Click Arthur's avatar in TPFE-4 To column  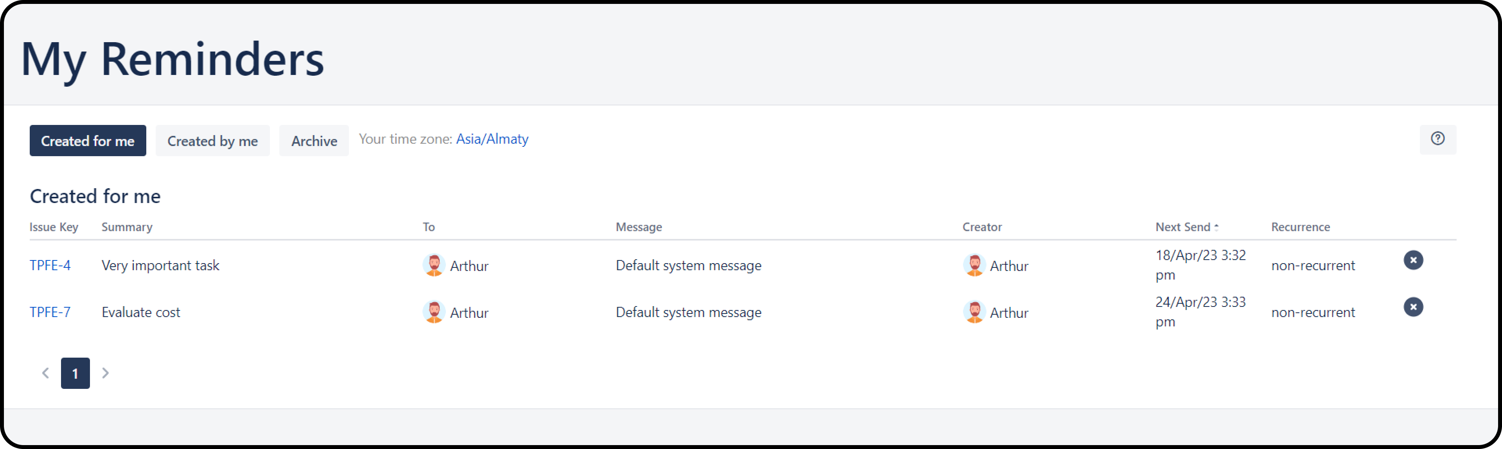[x=434, y=265]
